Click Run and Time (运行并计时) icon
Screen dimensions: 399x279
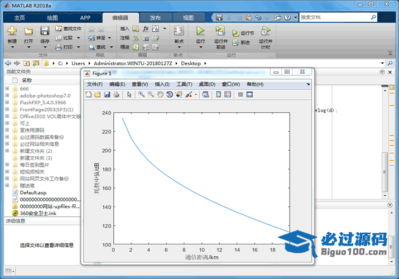click(265, 31)
